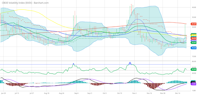Click the red 24.23 last price label
Screen dimensions: 197x95
(193, 38)
